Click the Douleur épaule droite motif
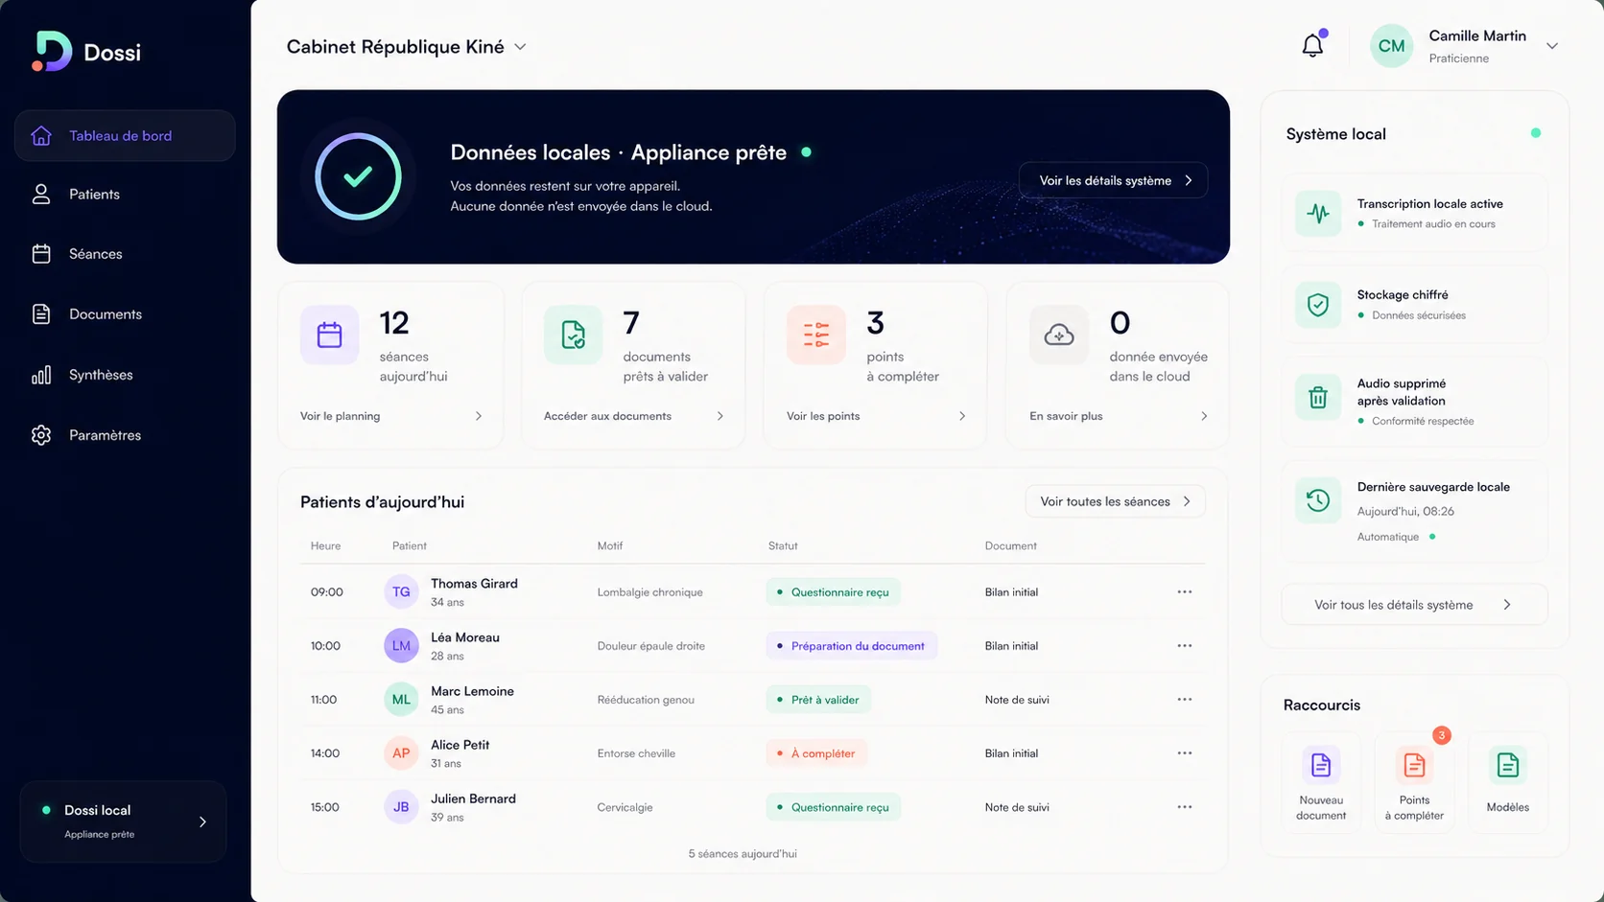The height and width of the screenshot is (902, 1604). point(650,646)
